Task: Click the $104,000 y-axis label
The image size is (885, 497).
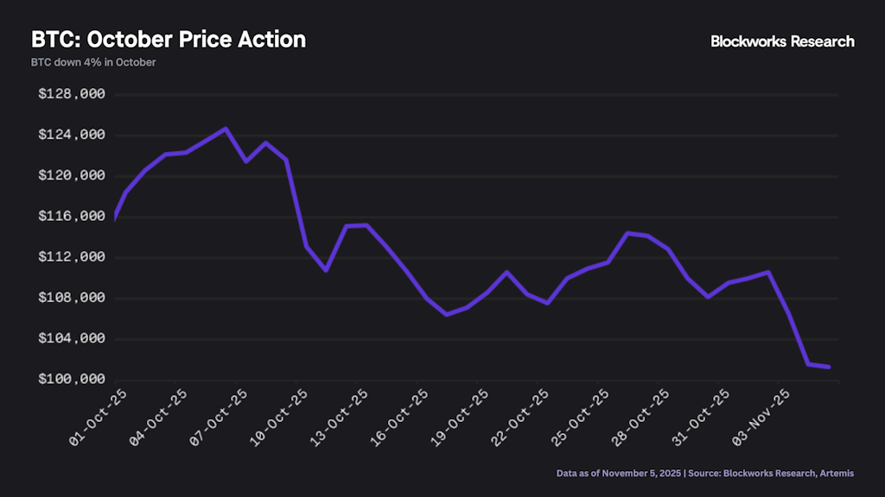Action: click(x=72, y=338)
